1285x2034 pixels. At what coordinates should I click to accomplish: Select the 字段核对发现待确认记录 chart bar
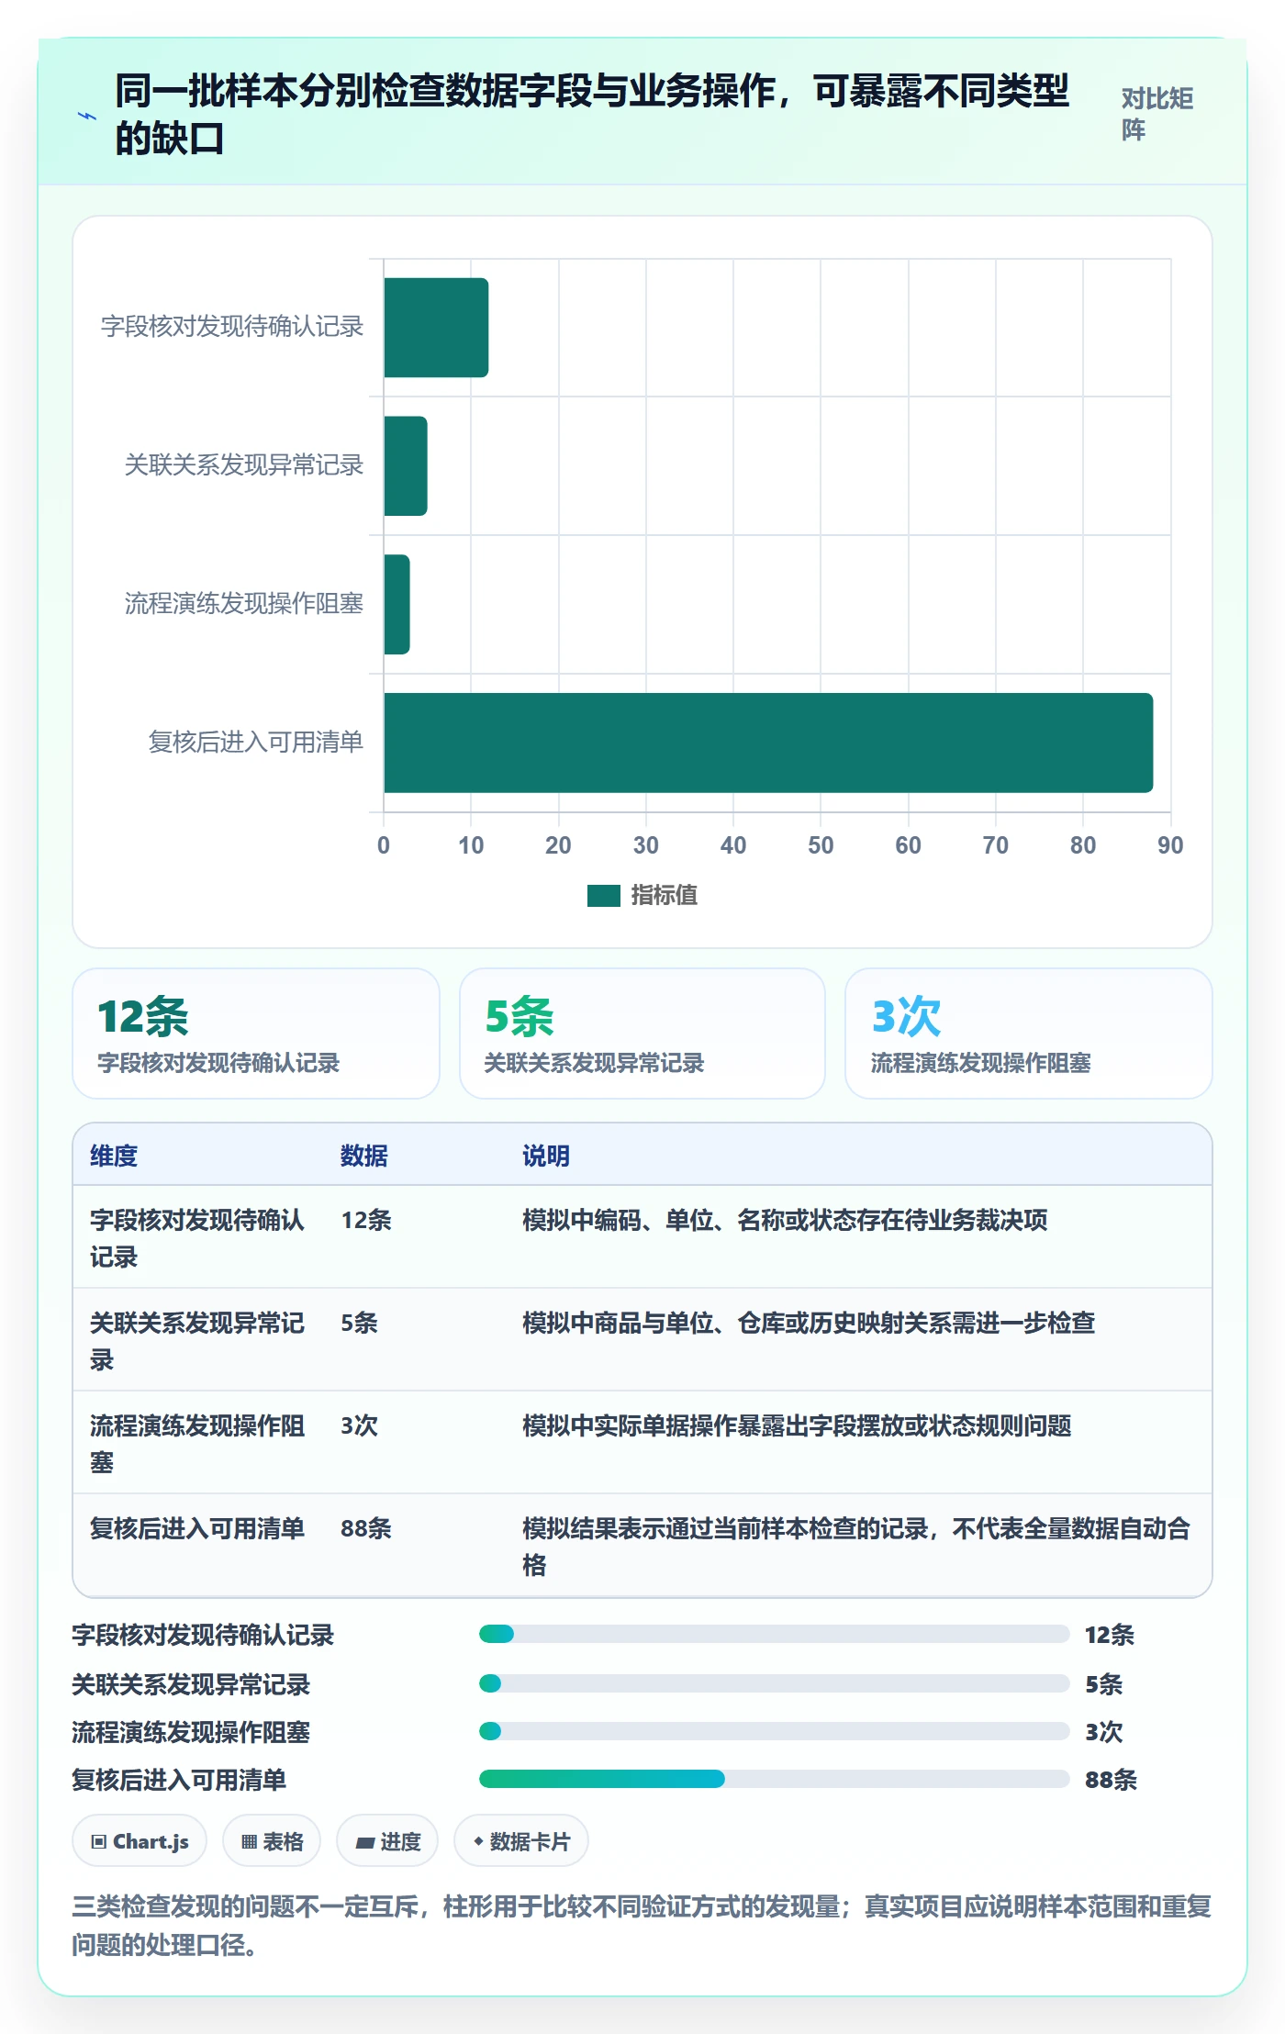pos(436,328)
